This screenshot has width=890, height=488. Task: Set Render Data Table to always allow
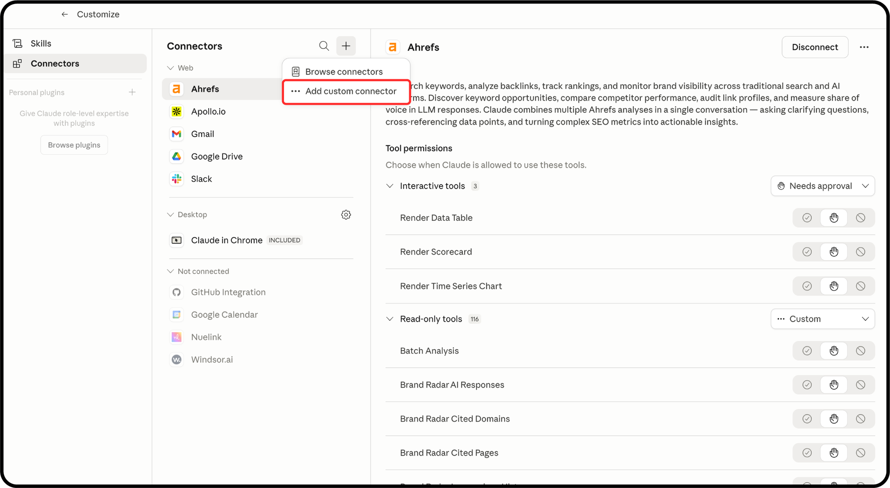click(807, 218)
